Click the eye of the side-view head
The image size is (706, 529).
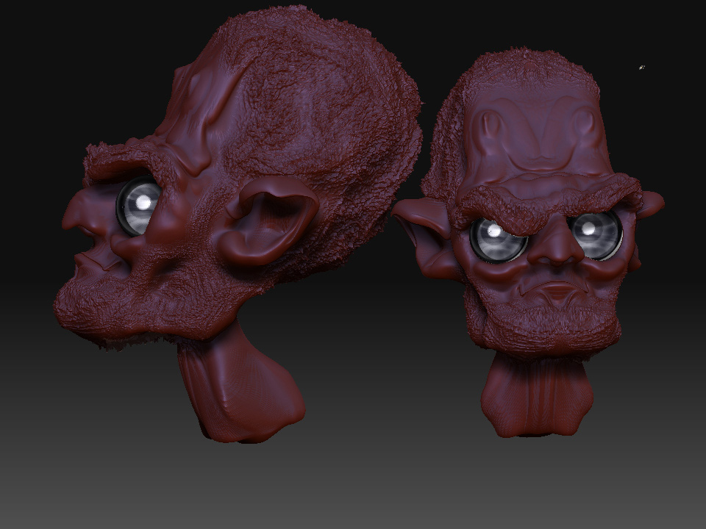pyautogui.click(x=139, y=206)
